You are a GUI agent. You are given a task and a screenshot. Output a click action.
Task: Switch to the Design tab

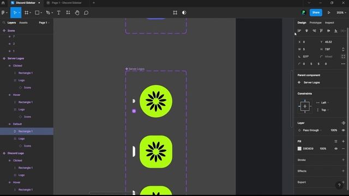coord(302,23)
